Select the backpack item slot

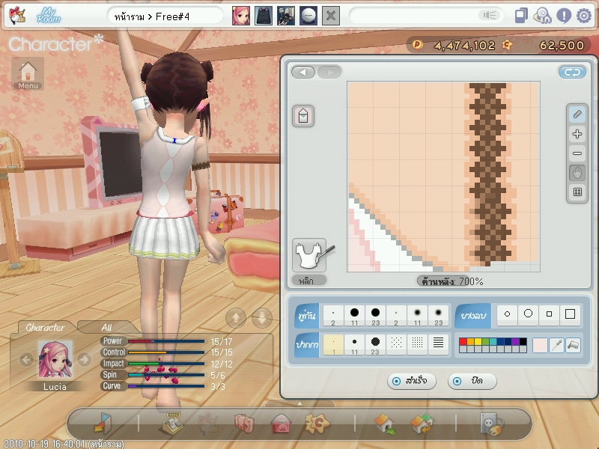click(264, 16)
